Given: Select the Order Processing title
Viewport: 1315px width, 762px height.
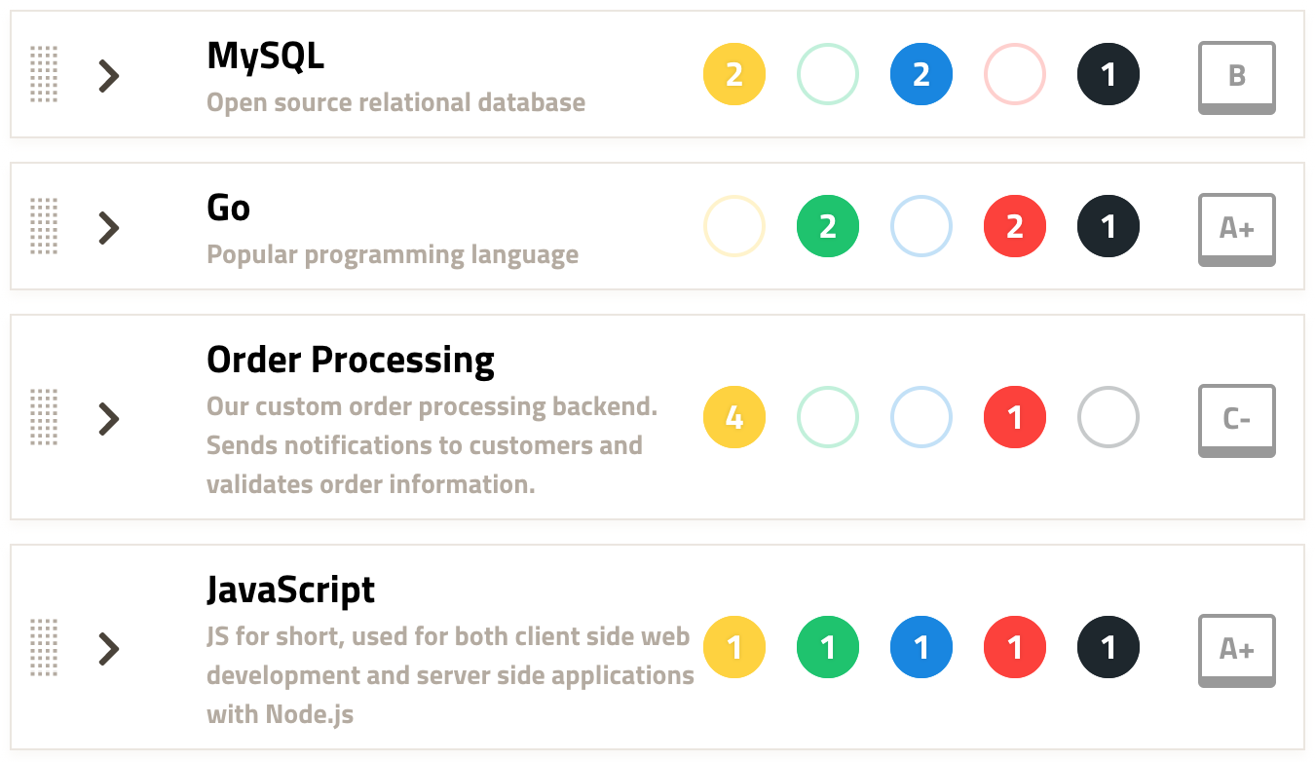Looking at the screenshot, I should click(x=351, y=362).
